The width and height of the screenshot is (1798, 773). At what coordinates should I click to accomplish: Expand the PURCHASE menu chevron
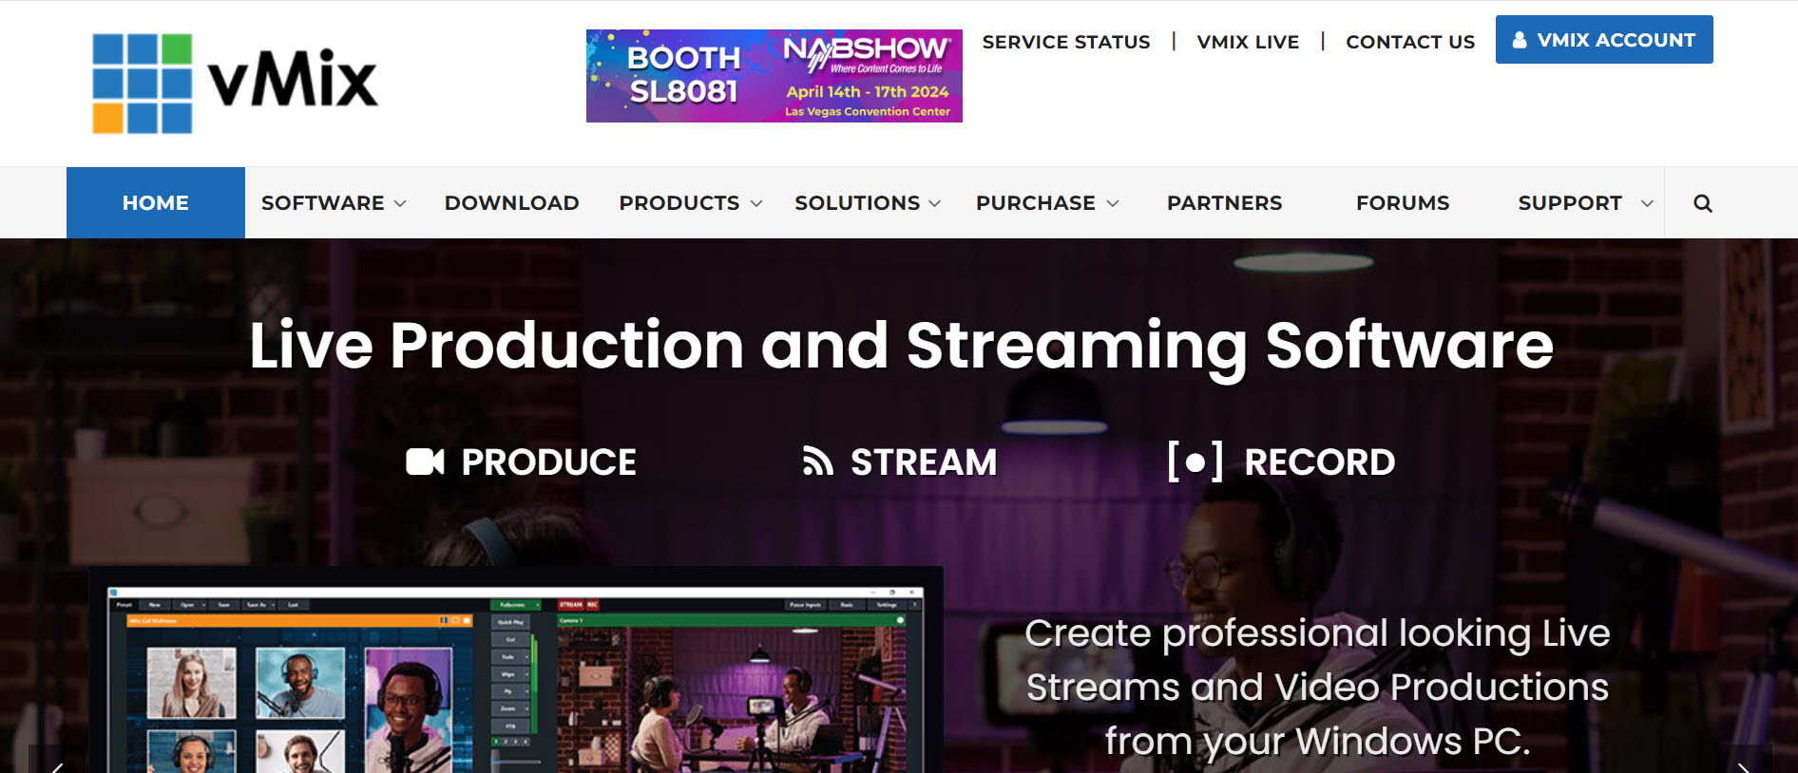pyautogui.click(x=1113, y=203)
